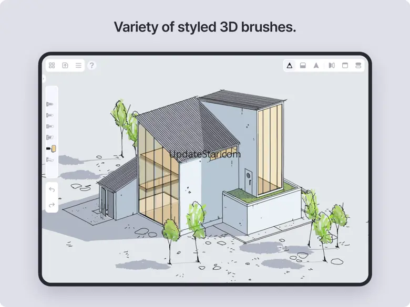410x307 pixels.
Task: Select the yellow paint roller brush
Action: (x=51, y=149)
